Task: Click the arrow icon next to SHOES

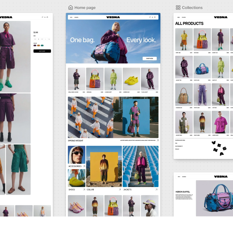Action: pos(84,189)
